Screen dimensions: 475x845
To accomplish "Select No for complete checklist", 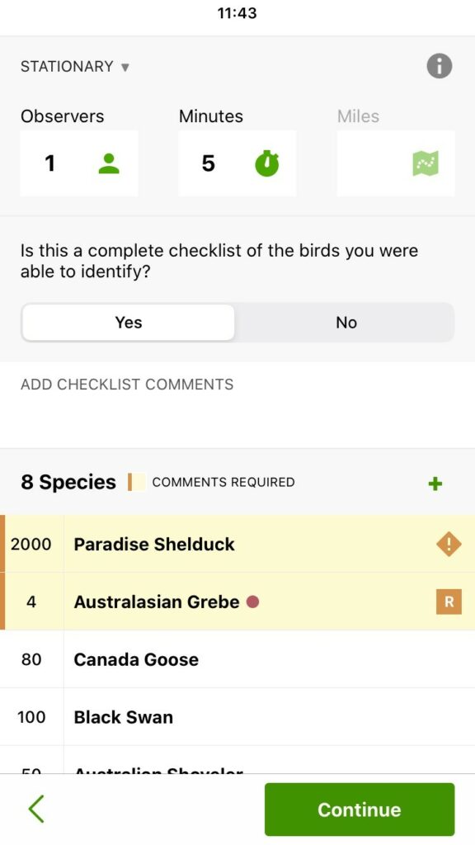I will [346, 323].
